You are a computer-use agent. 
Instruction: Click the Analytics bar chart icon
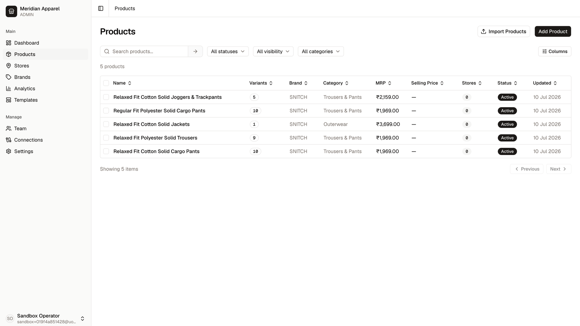pos(9,88)
